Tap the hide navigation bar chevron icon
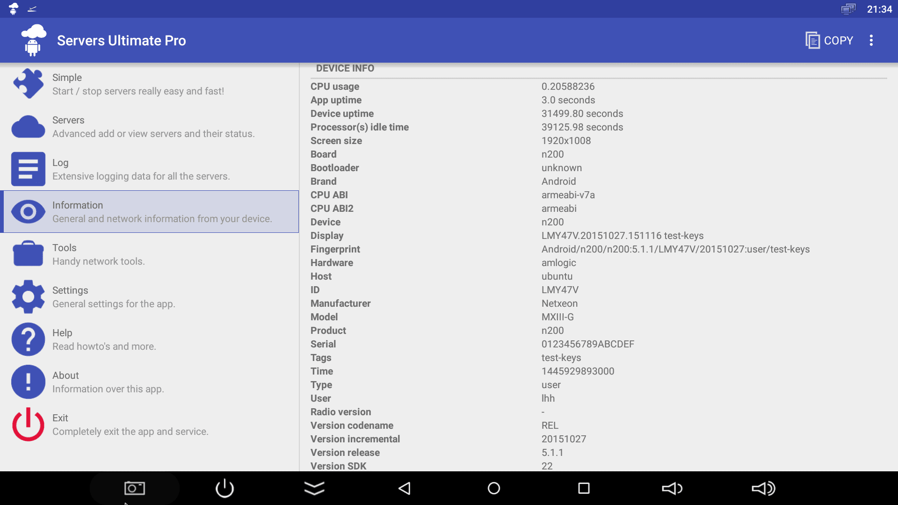The width and height of the screenshot is (898, 505). [x=314, y=488]
